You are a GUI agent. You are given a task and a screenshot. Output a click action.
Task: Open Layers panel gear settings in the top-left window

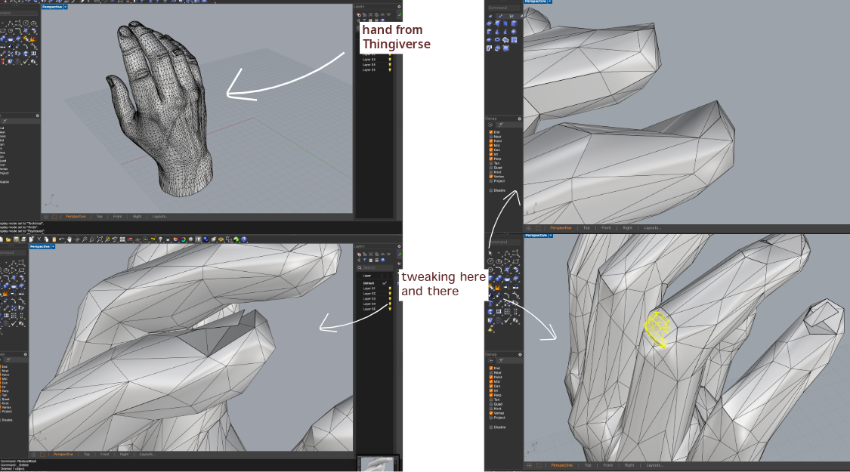[x=399, y=8]
